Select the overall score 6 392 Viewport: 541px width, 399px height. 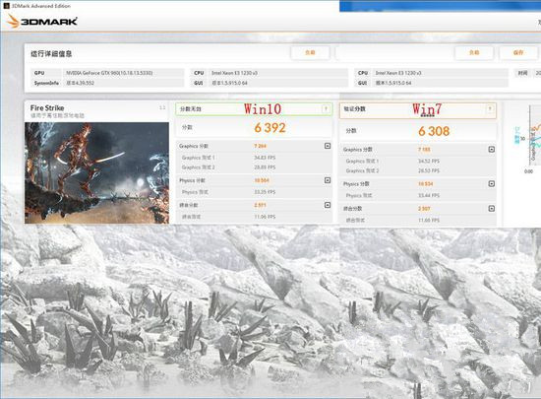coord(270,128)
